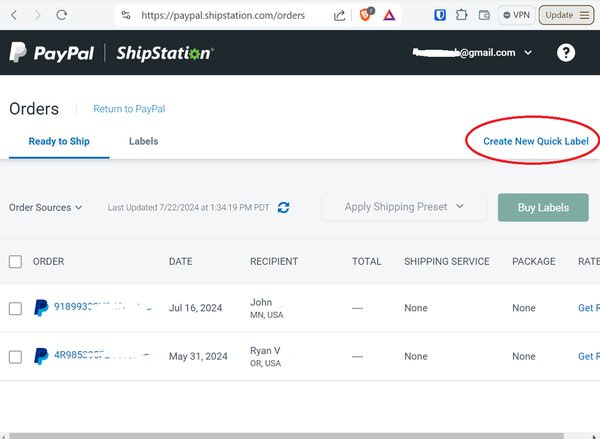The height and width of the screenshot is (439, 600).
Task: Click the Brave Rewards triangle icon
Action: pos(389,15)
